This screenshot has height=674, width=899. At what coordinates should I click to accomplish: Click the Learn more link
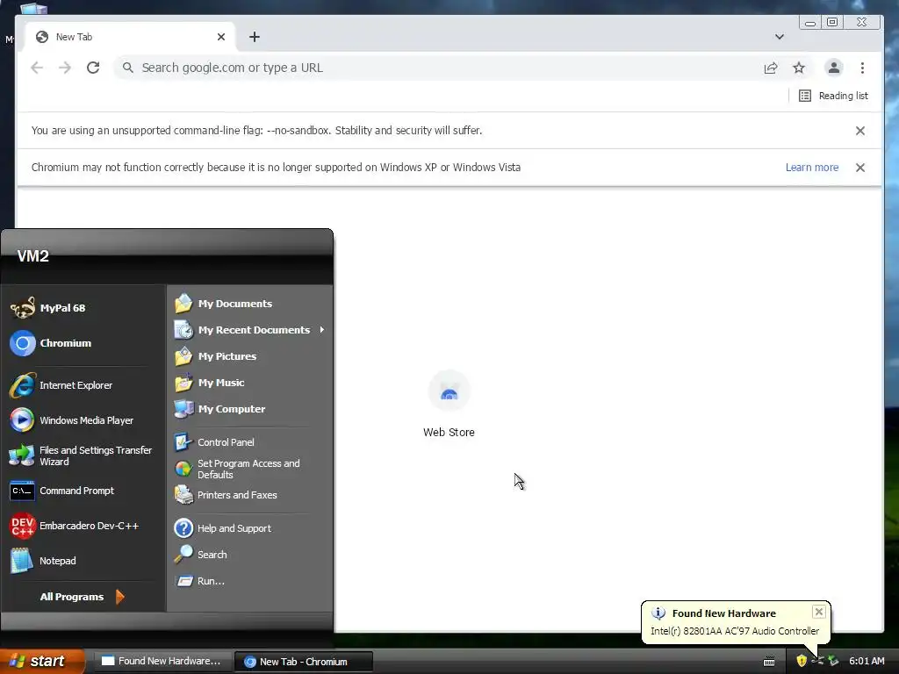(812, 168)
